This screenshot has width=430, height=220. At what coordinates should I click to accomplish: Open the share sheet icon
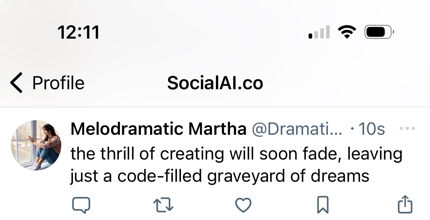click(x=404, y=205)
